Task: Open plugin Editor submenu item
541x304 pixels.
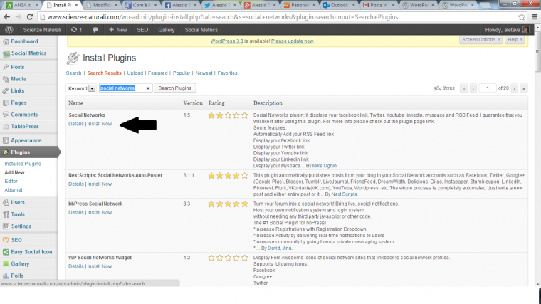Action: coord(11,181)
